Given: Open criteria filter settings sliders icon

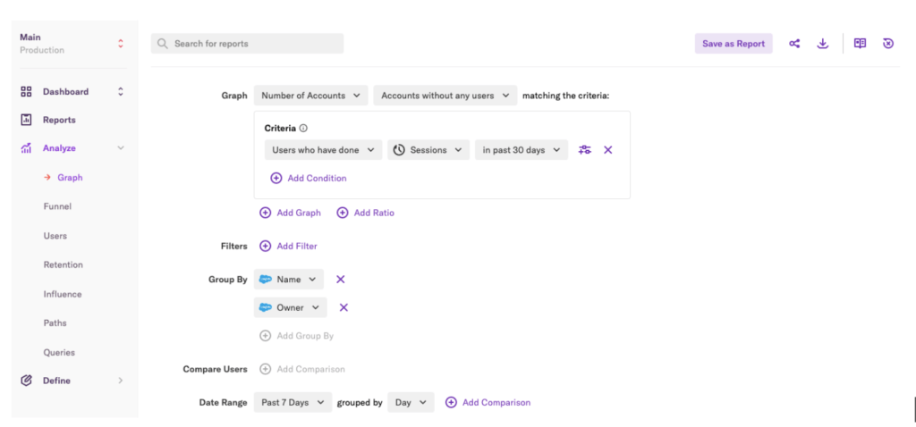Looking at the screenshot, I should point(585,150).
